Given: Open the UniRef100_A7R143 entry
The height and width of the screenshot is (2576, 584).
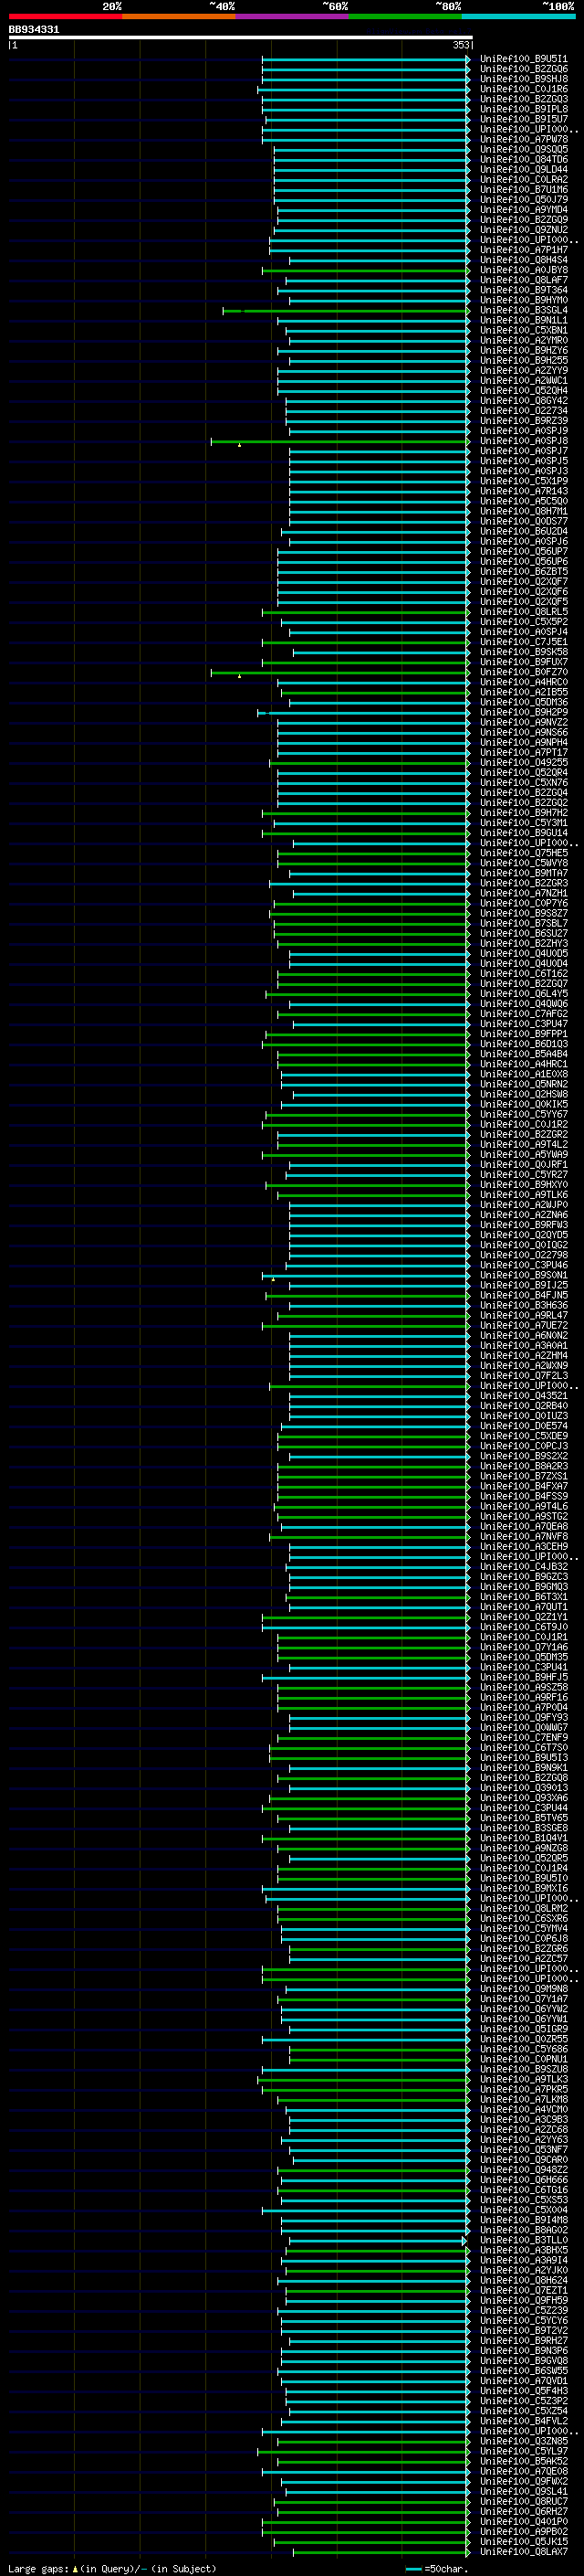Looking at the screenshot, I should pyautogui.click(x=523, y=491).
